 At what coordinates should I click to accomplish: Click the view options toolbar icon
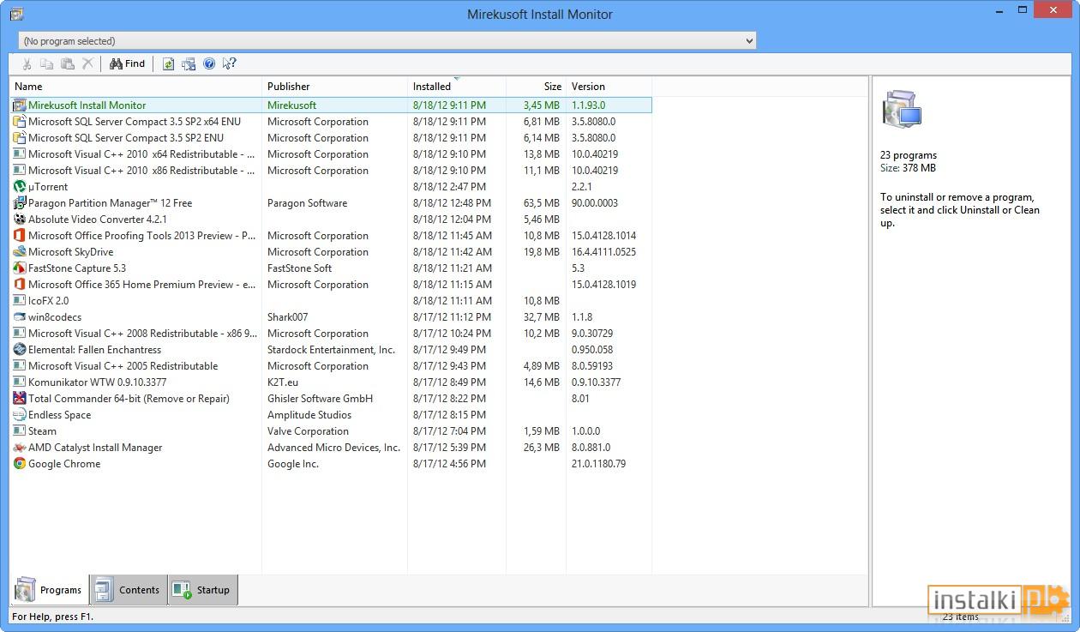(189, 63)
